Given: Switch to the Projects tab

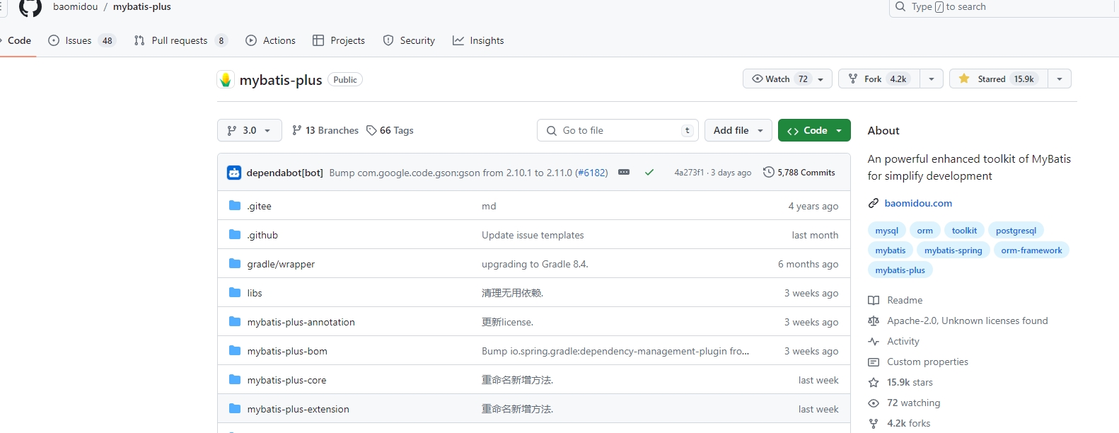Looking at the screenshot, I should [x=339, y=40].
